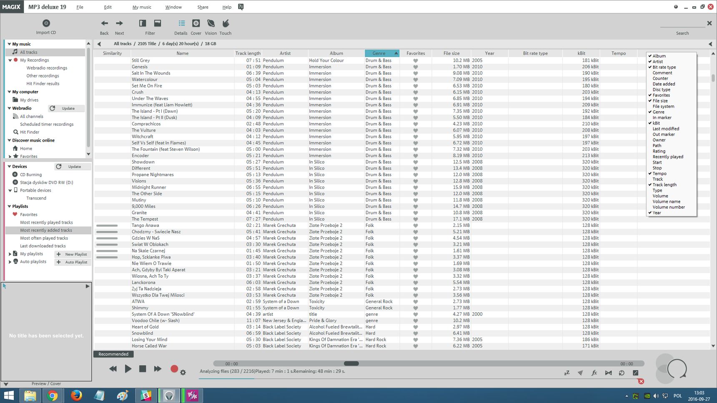717x403 pixels.
Task: Click the top Filter panel icon
Action: 158,23
